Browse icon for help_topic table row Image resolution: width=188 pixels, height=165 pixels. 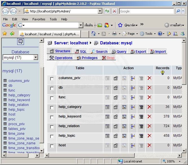point(107,136)
